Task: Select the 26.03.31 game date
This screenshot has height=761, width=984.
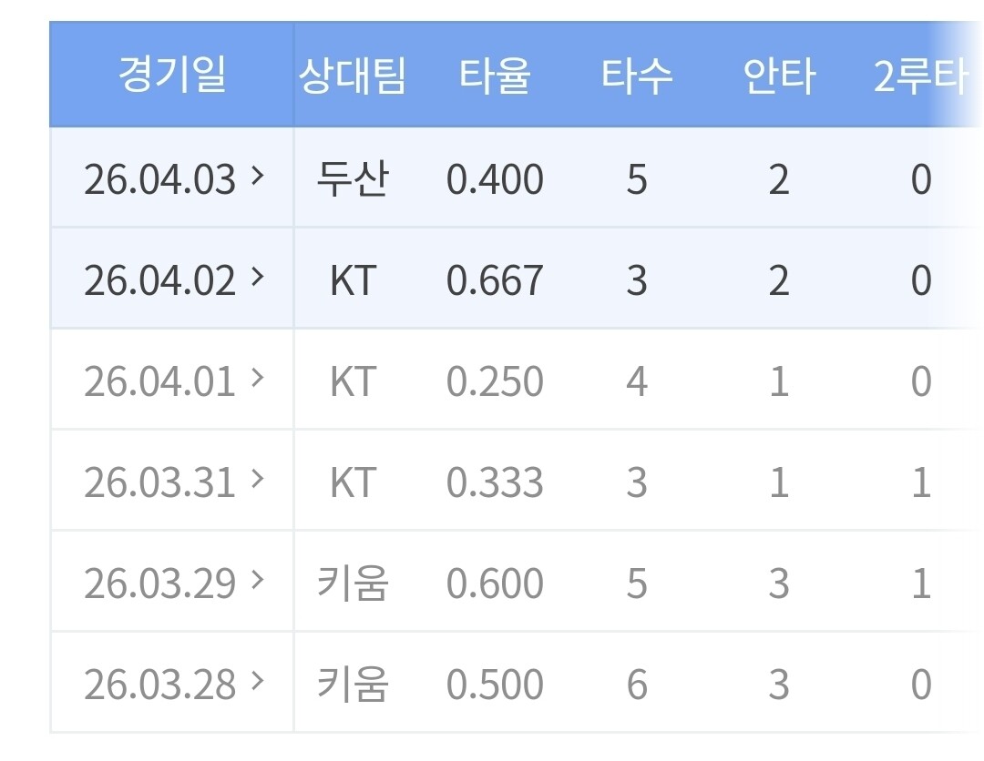Action: [159, 482]
